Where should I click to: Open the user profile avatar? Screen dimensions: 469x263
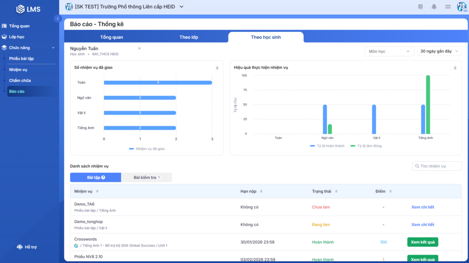point(462,6)
